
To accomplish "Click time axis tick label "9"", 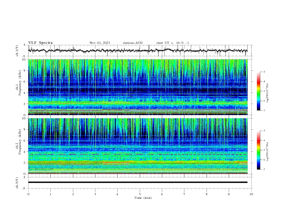I will [229, 194].
